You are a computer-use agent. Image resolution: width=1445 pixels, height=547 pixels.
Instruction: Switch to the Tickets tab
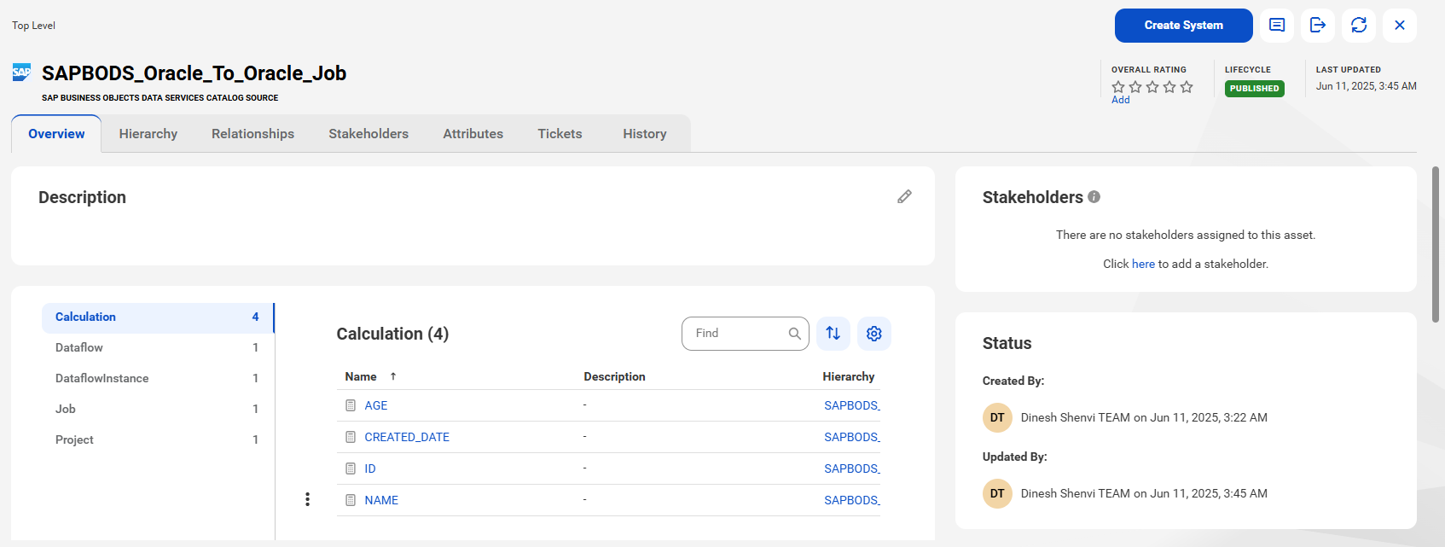pyautogui.click(x=560, y=134)
